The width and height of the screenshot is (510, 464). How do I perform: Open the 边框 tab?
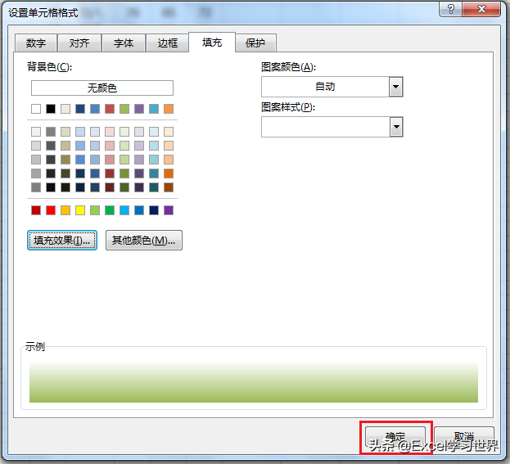coord(168,43)
